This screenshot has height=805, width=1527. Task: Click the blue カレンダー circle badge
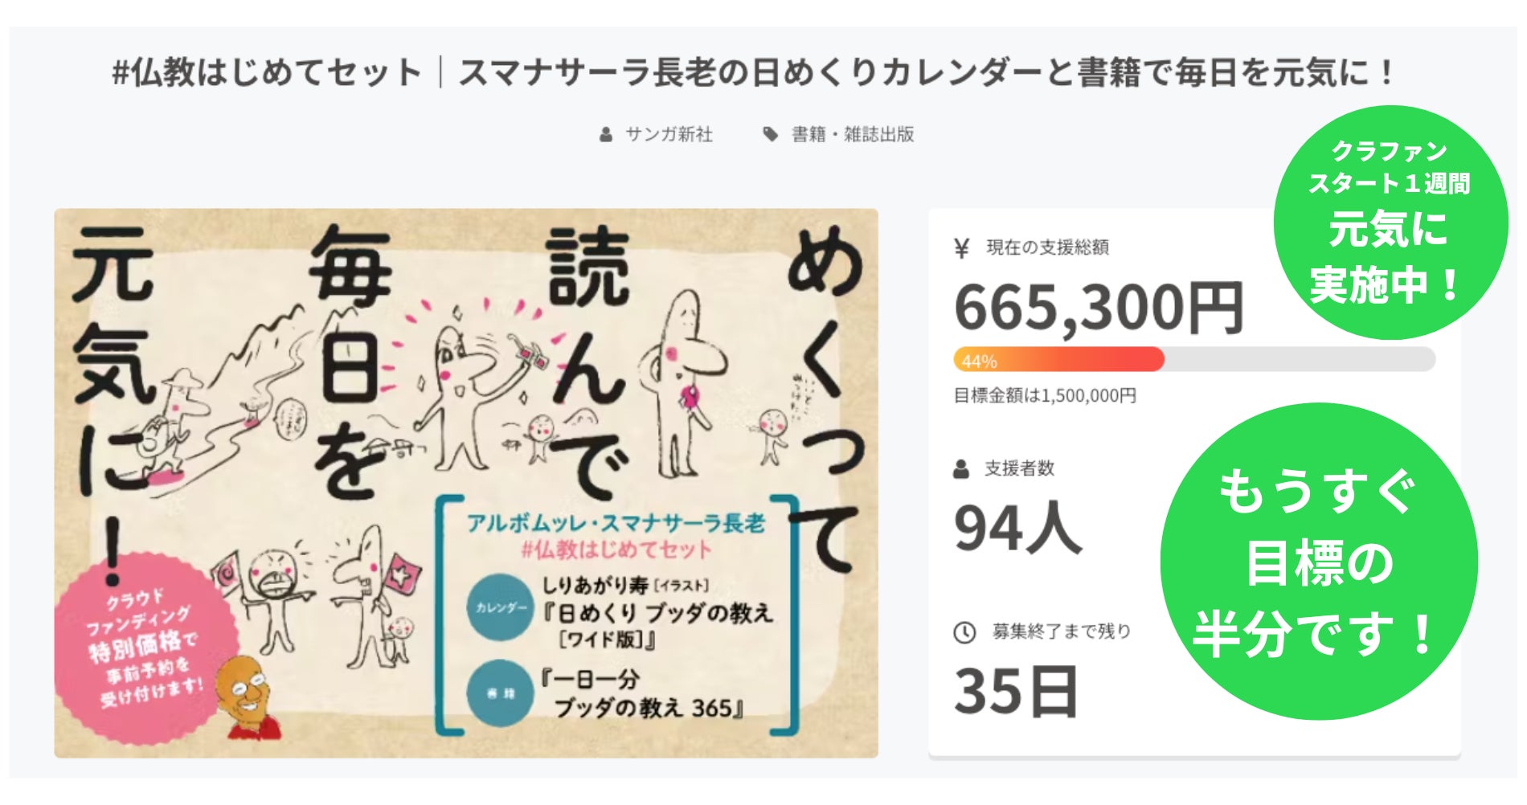click(x=499, y=608)
